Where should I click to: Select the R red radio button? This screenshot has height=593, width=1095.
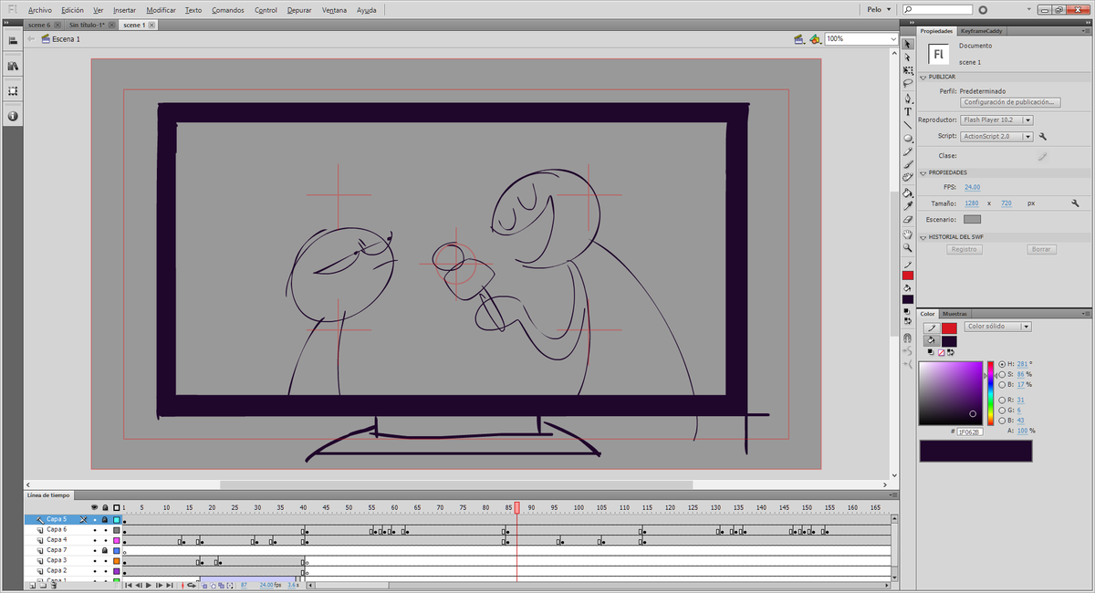(x=1002, y=400)
